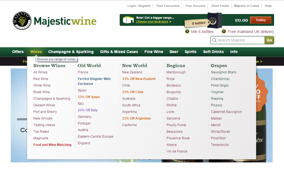Viewport: 284px width, 169px height.
Task: Click 33% Off Argentina offer
Action: (136, 118)
